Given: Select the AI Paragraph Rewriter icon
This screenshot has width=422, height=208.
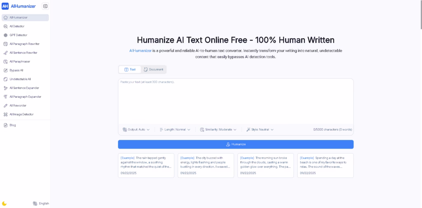Looking at the screenshot, I should pos(5,44).
